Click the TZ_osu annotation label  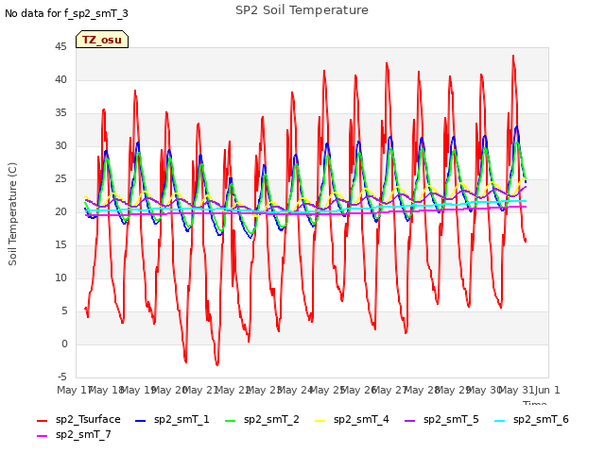pos(102,40)
